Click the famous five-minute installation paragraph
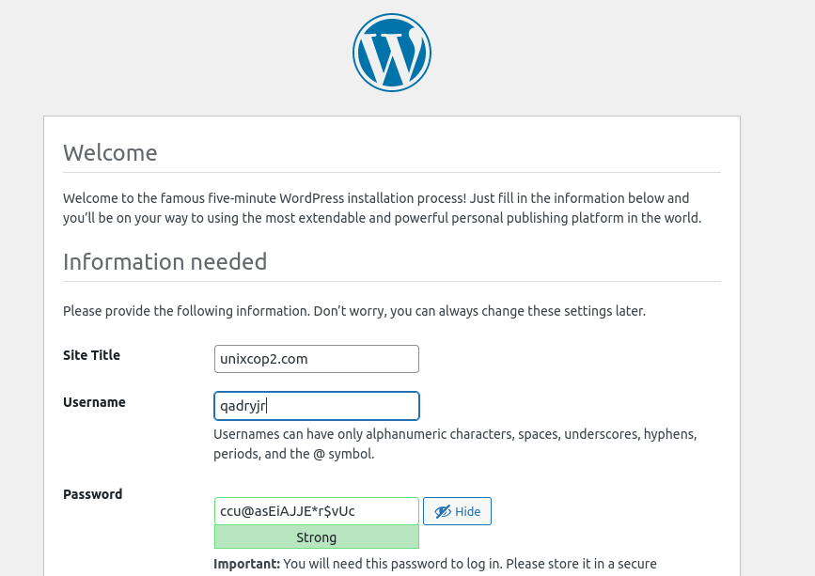 (382, 208)
